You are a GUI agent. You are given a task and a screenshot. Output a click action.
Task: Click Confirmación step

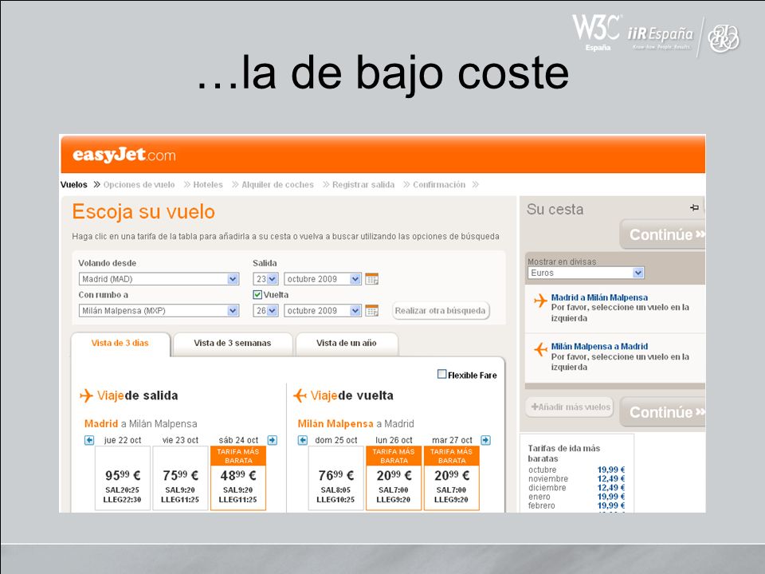pyautogui.click(x=439, y=185)
